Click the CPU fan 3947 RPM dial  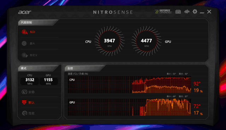tap(109, 41)
